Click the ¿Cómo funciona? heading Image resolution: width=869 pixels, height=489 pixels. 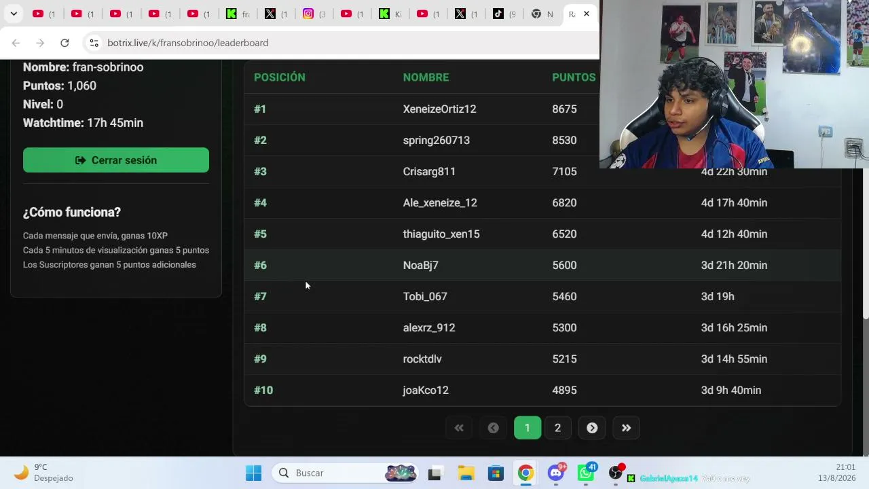tap(72, 212)
